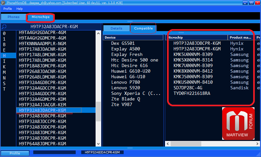The width and height of the screenshot is (261, 157).
Task: Click the chip list scroll up arrow
Action: [x=98, y=33]
